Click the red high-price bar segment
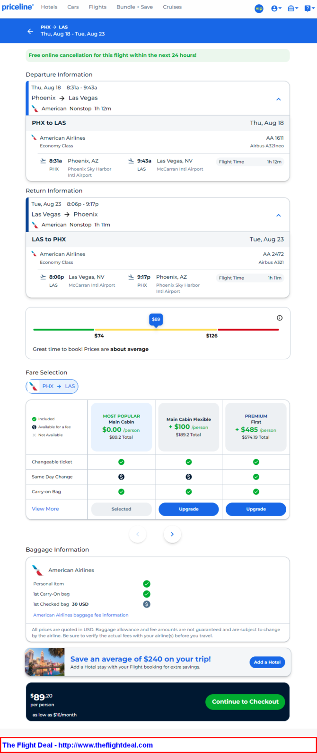The height and width of the screenshot is (753, 317). tap(248, 329)
